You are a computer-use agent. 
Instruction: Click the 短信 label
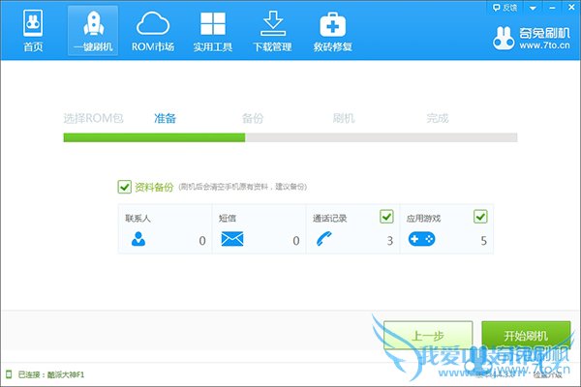coord(228,218)
